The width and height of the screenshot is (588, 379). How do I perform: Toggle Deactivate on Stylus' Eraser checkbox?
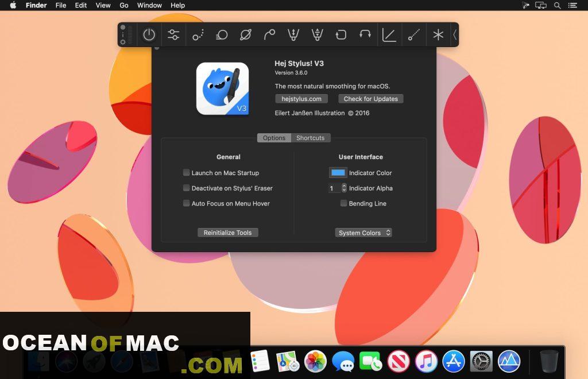point(186,188)
